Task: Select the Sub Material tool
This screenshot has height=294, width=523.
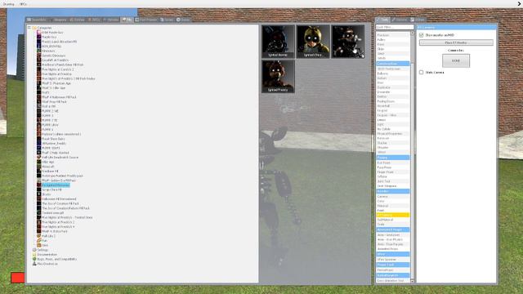Action: point(393,220)
